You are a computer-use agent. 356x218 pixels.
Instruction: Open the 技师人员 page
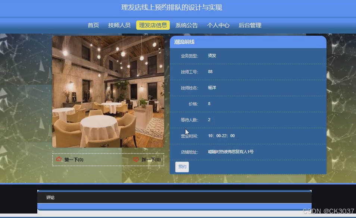[119, 25]
